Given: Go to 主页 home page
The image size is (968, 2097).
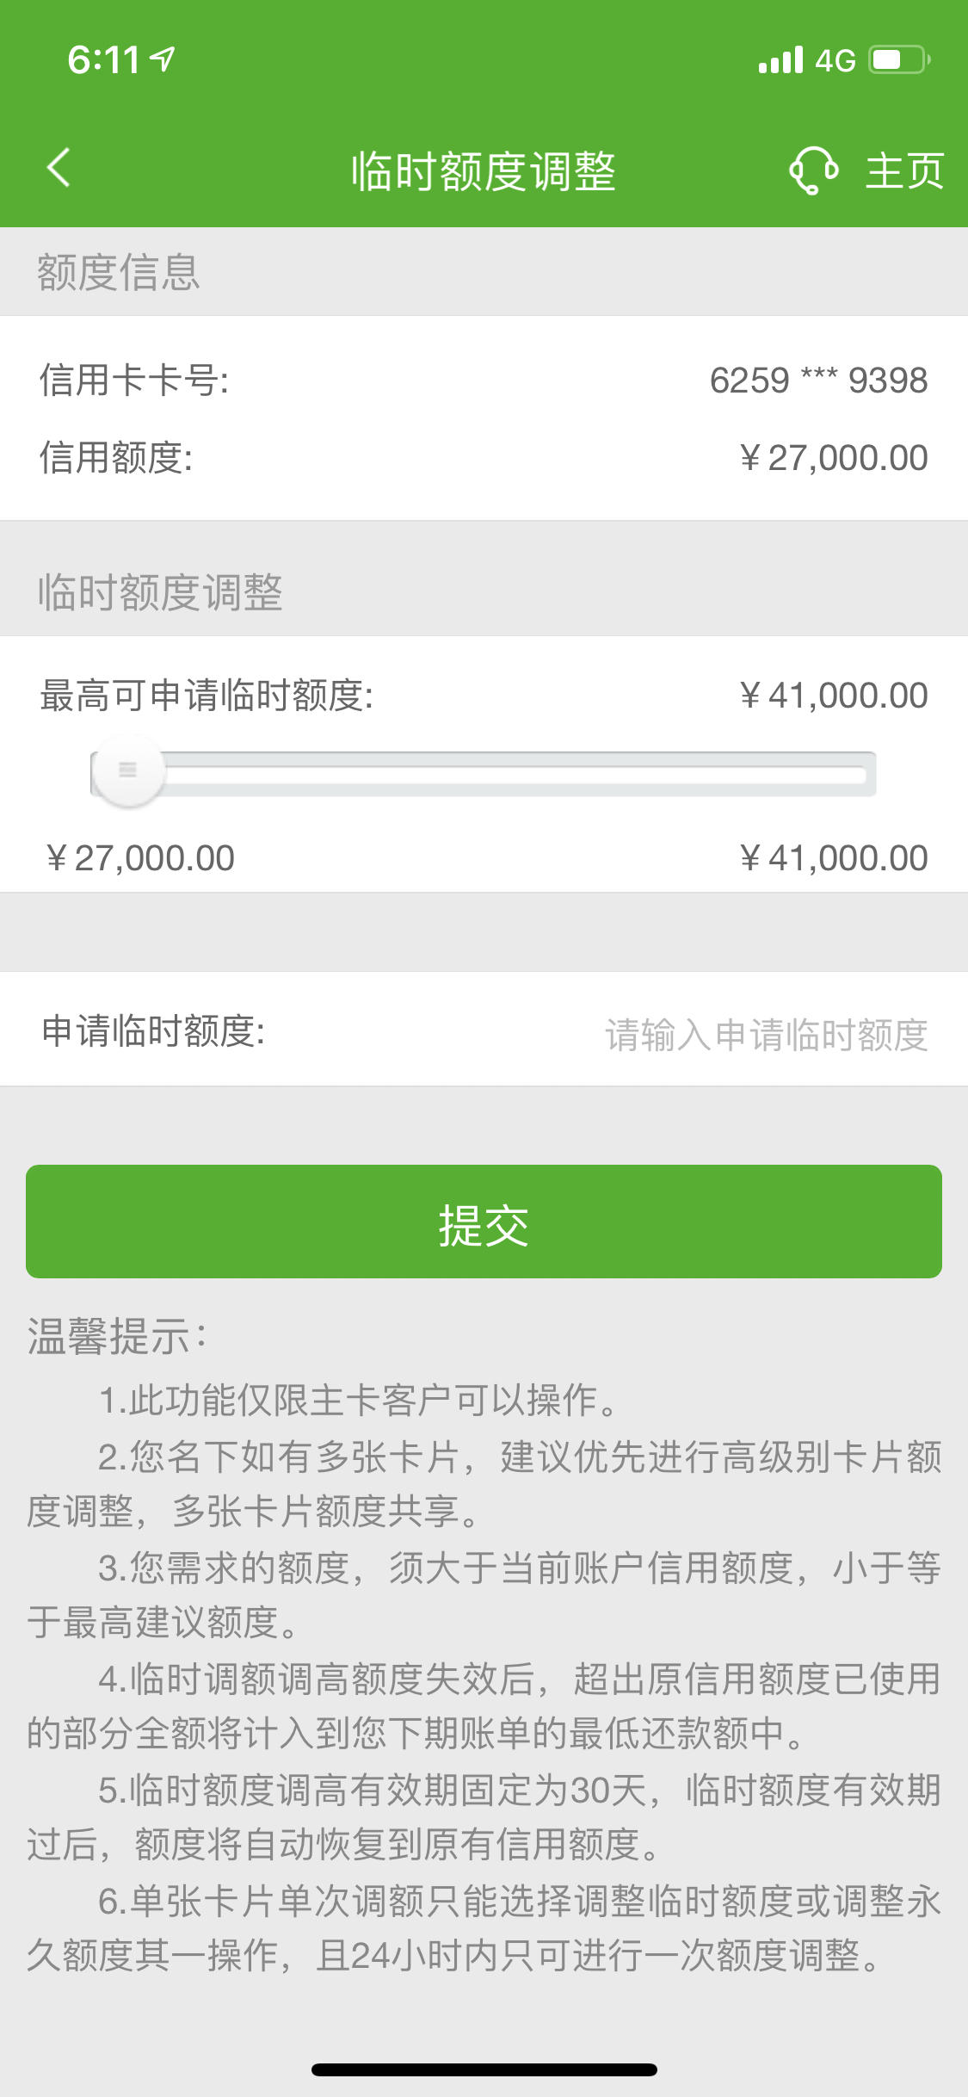Looking at the screenshot, I should coord(904,170).
